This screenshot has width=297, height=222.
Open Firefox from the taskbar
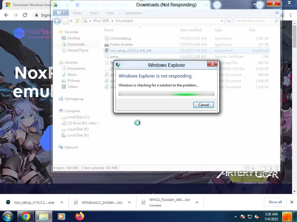tap(80, 216)
